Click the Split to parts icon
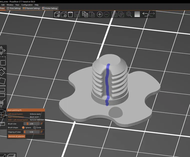Screen dimensions: 190x157 click(x=121, y=14)
